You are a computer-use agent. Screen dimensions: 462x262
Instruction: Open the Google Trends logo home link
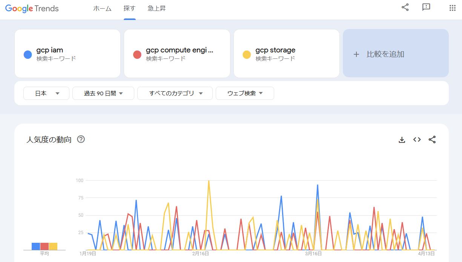click(x=32, y=8)
